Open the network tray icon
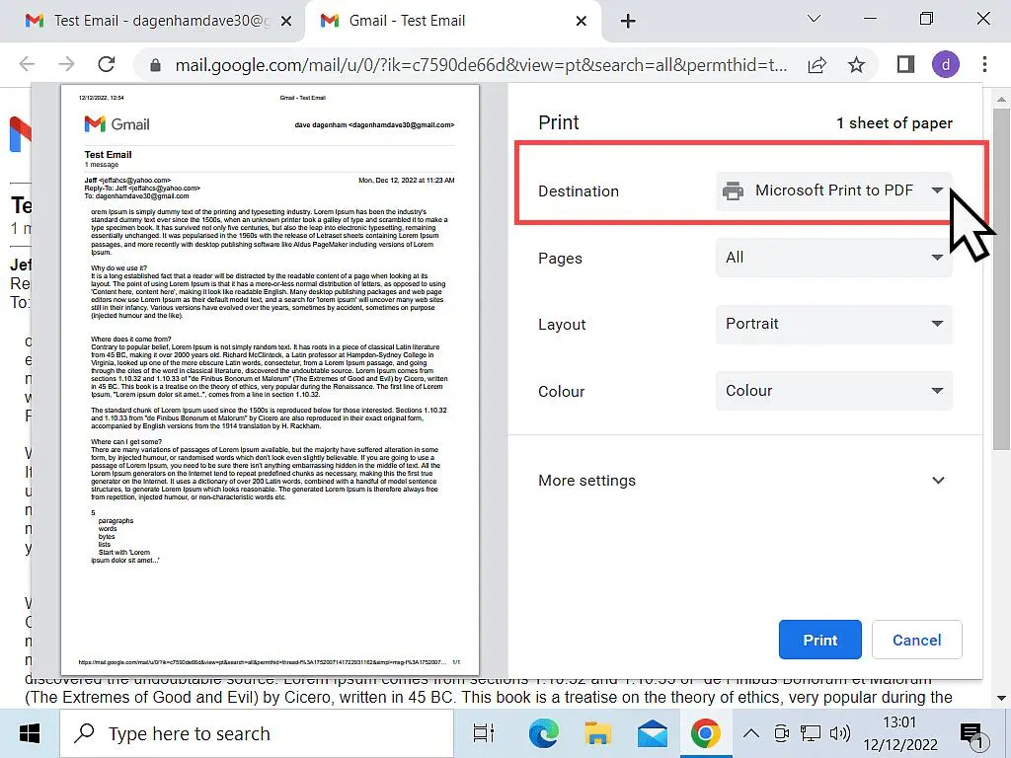This screenshot has width=1011, height=758. [x=810, y=733]
